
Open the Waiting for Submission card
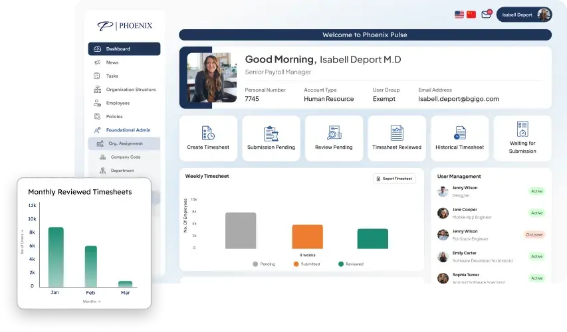click(522, 138)
